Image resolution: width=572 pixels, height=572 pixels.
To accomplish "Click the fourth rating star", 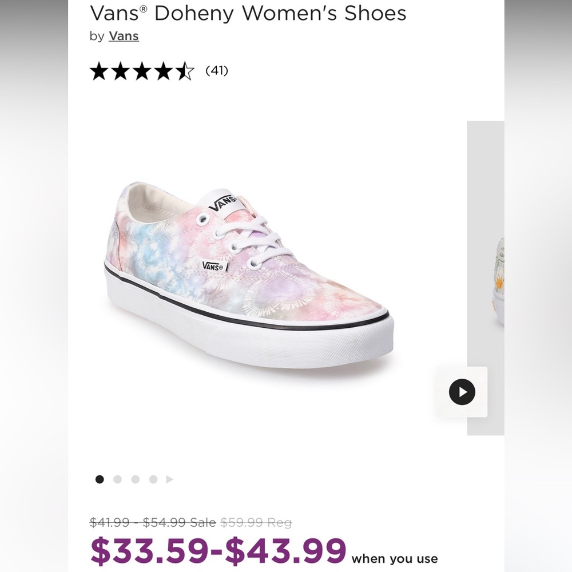I will tap(162, 71).
